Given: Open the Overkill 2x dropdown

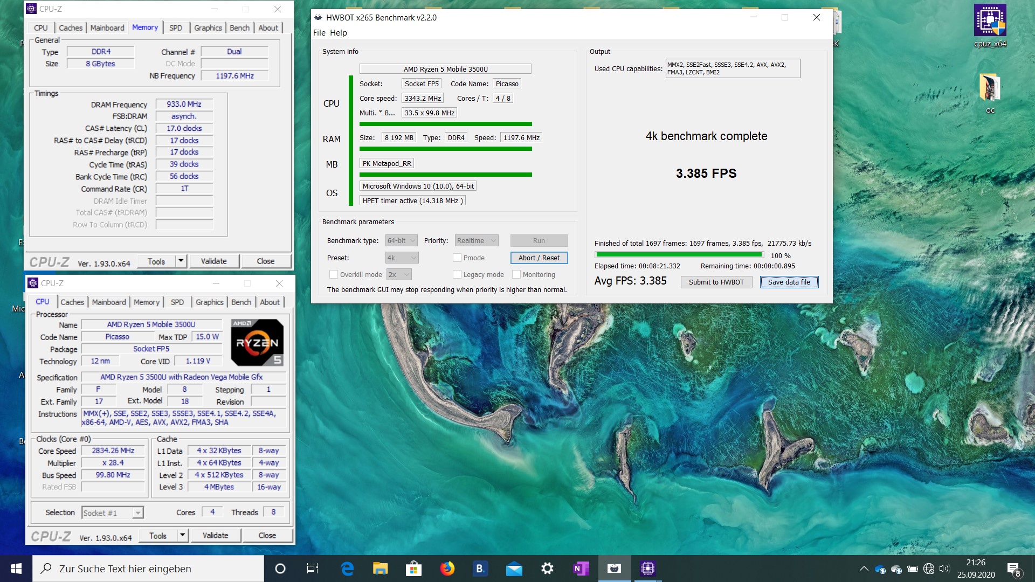Looking at the screenshot, I should [399, 274].
